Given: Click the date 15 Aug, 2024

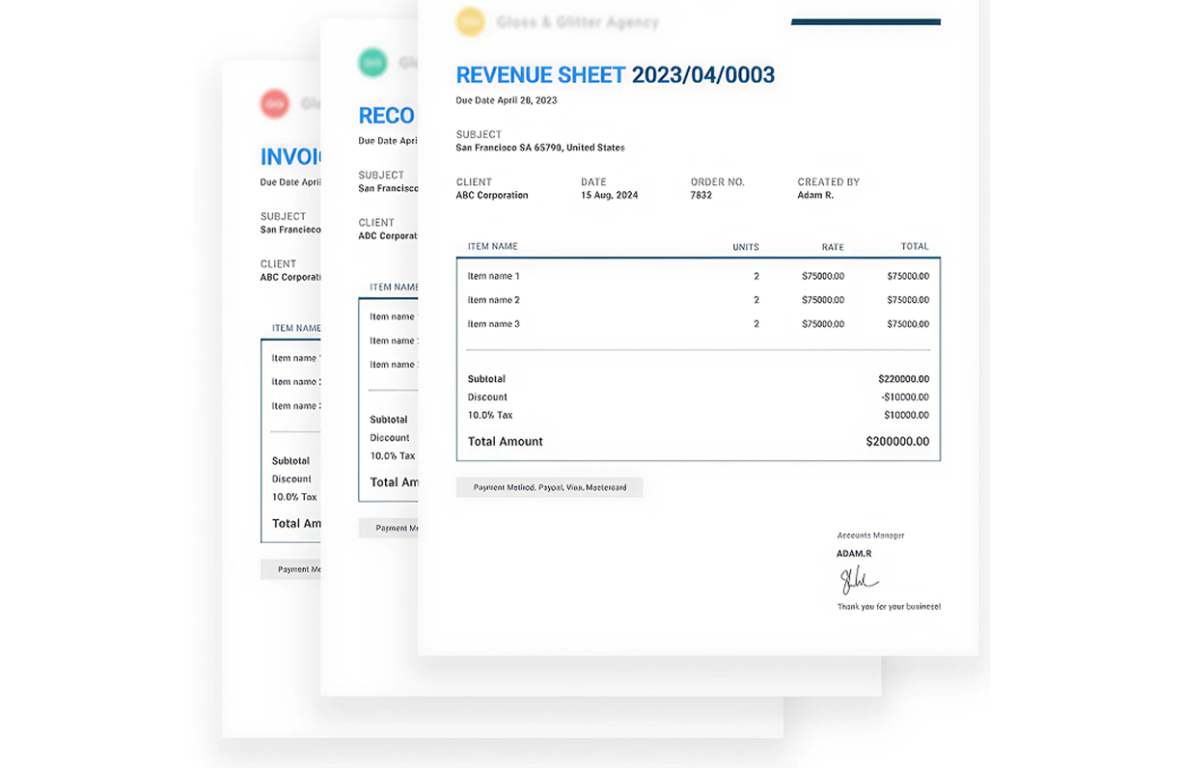Looking at the screenshot, I should pos(609,195).
